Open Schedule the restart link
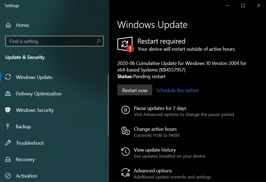Screen dimensions: 266x182 pos(177,90)
